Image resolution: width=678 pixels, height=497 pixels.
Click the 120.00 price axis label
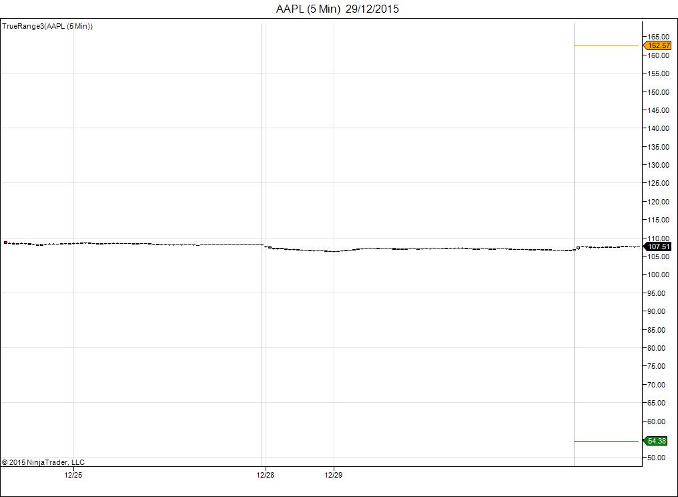tap(658, 201)
